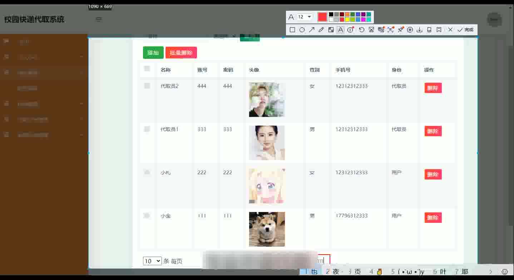Screen dimensions: 514x280
Task: Click the red 批量删除 button
Action: tap(181, 52)
